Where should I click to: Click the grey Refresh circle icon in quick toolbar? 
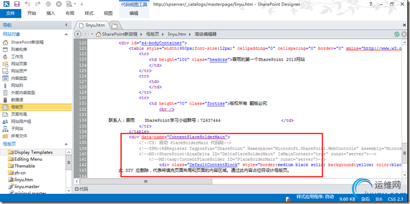pos(48,4)
